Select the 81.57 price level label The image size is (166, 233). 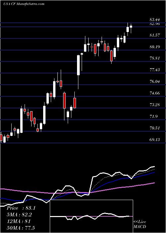coord(155,35)
